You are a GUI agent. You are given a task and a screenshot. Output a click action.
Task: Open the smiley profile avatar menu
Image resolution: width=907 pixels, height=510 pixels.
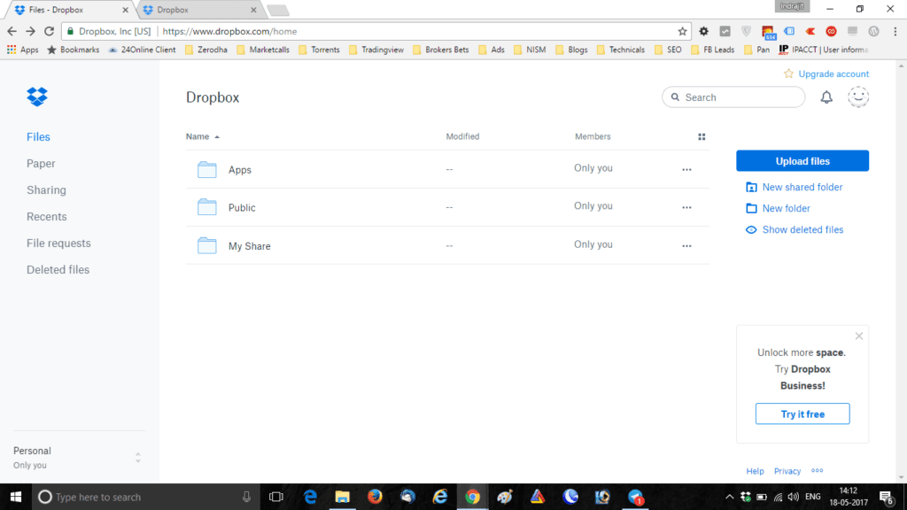pyautogui.click(x=857, y=97)
